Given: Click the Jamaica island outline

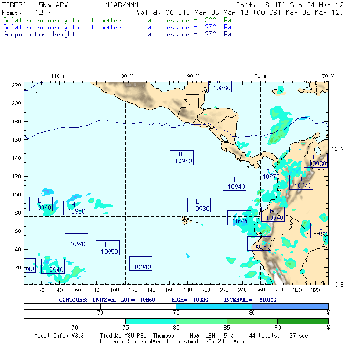Looking at the screenshot, I should click(279, 92).
